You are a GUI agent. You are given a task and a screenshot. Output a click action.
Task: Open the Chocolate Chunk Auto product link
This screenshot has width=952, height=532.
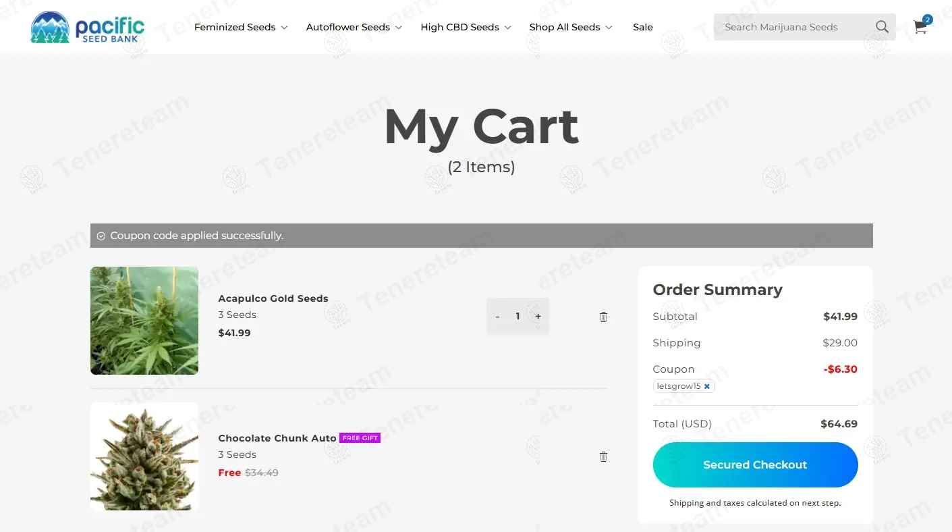pos(277,438)
